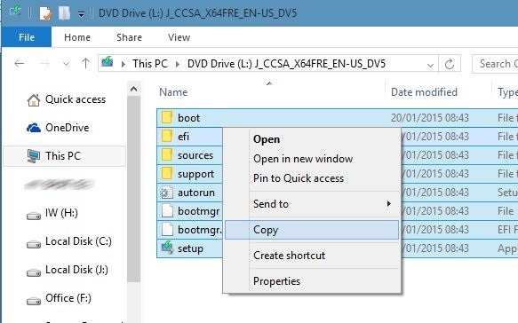518x323 pixels.
Task: Click the navigation pane scrollbar thumb
Action: pyautogui.click(x=133, y=189)
